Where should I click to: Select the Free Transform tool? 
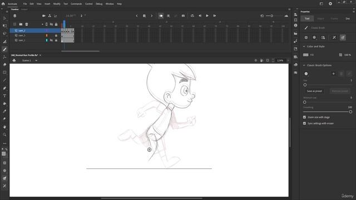pyautogui.click(x=4, y=26)
